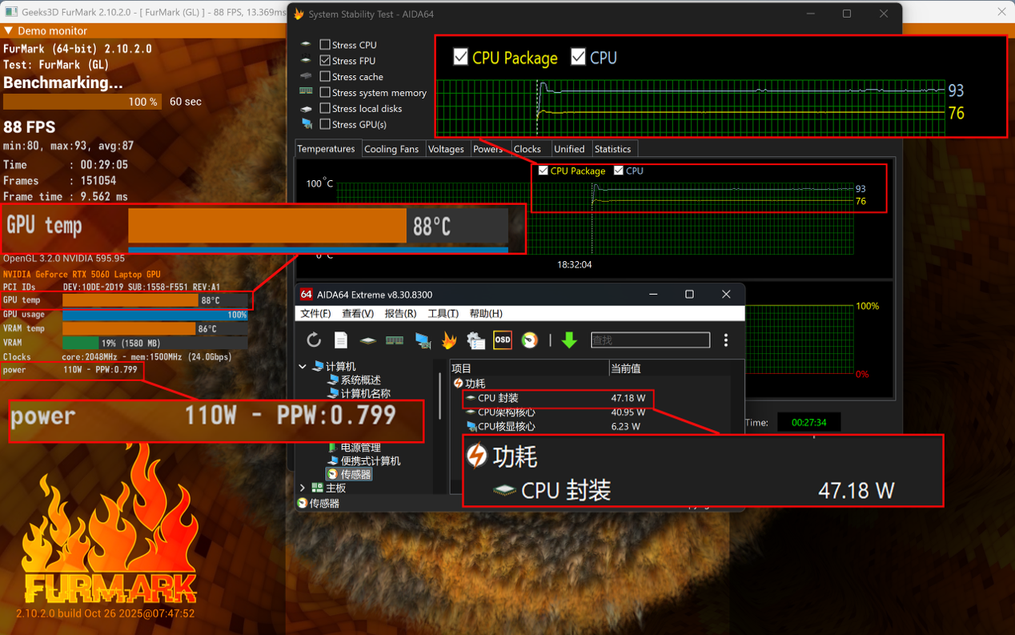Click the 计算机 computer icon in tree

[x=318, y=366]
